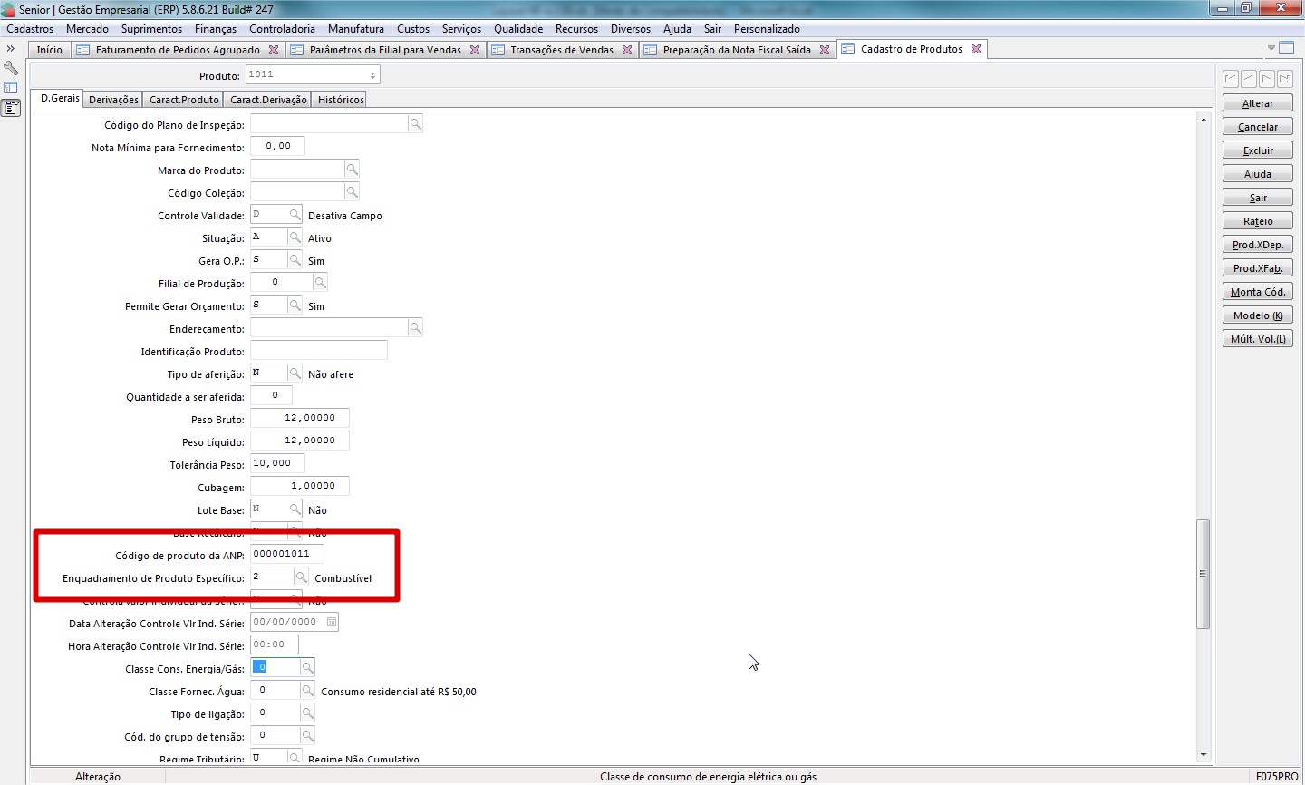The width and height of the screenshot is (1305, 785).
Task: Click the tree-view panel icon in left sidebar
Action: tap(11, 88)
